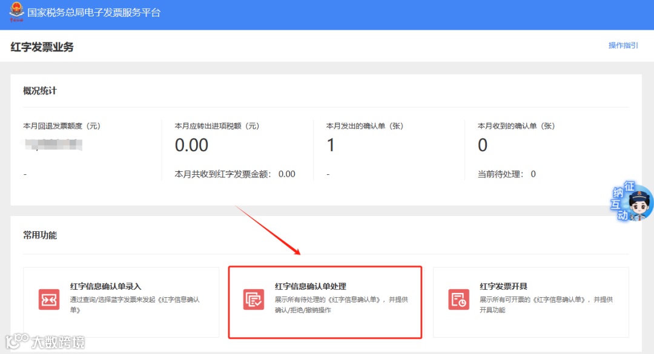The image size is (654, 354).
Task: Click description 通过查询/选择蓝字发票来发起
Action: point(134,305)
